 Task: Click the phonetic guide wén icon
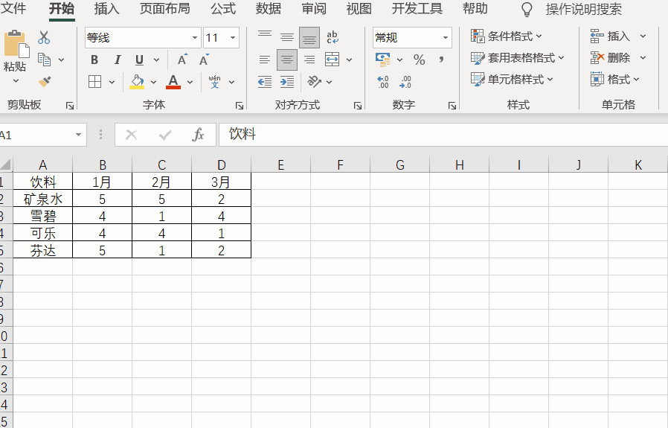click(x=215, y=82)
